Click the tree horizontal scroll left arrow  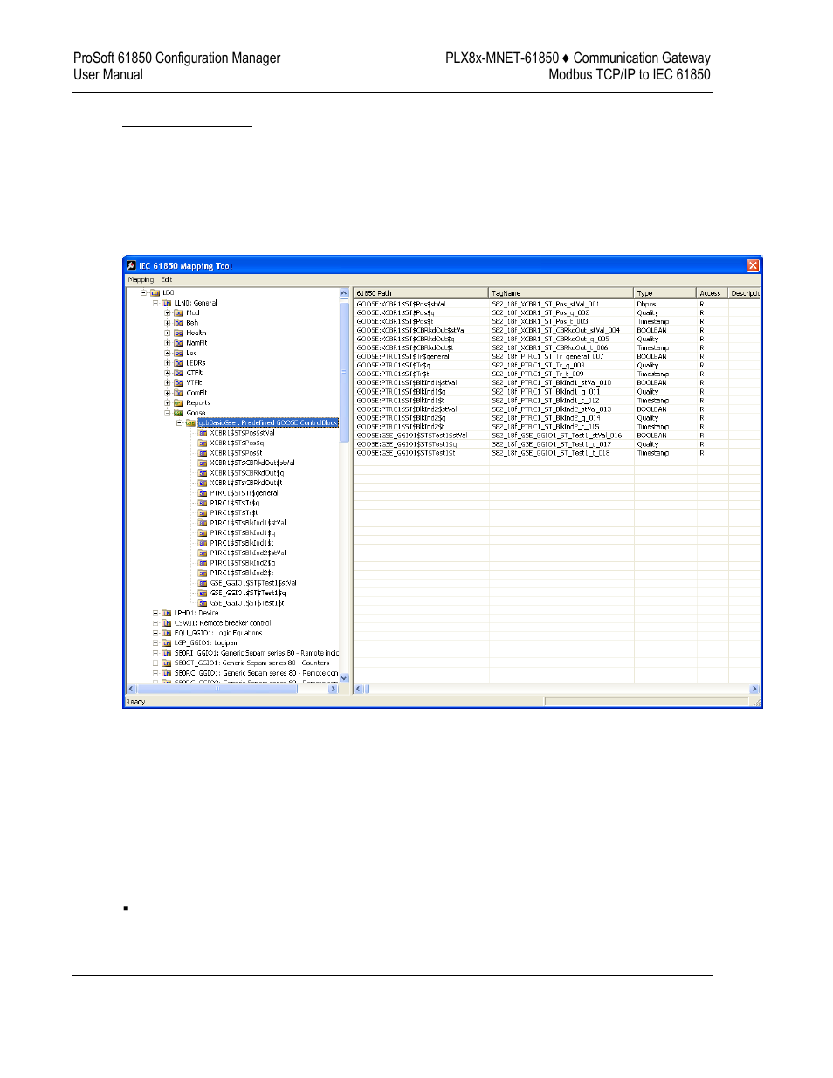click(x=132, y=690)
